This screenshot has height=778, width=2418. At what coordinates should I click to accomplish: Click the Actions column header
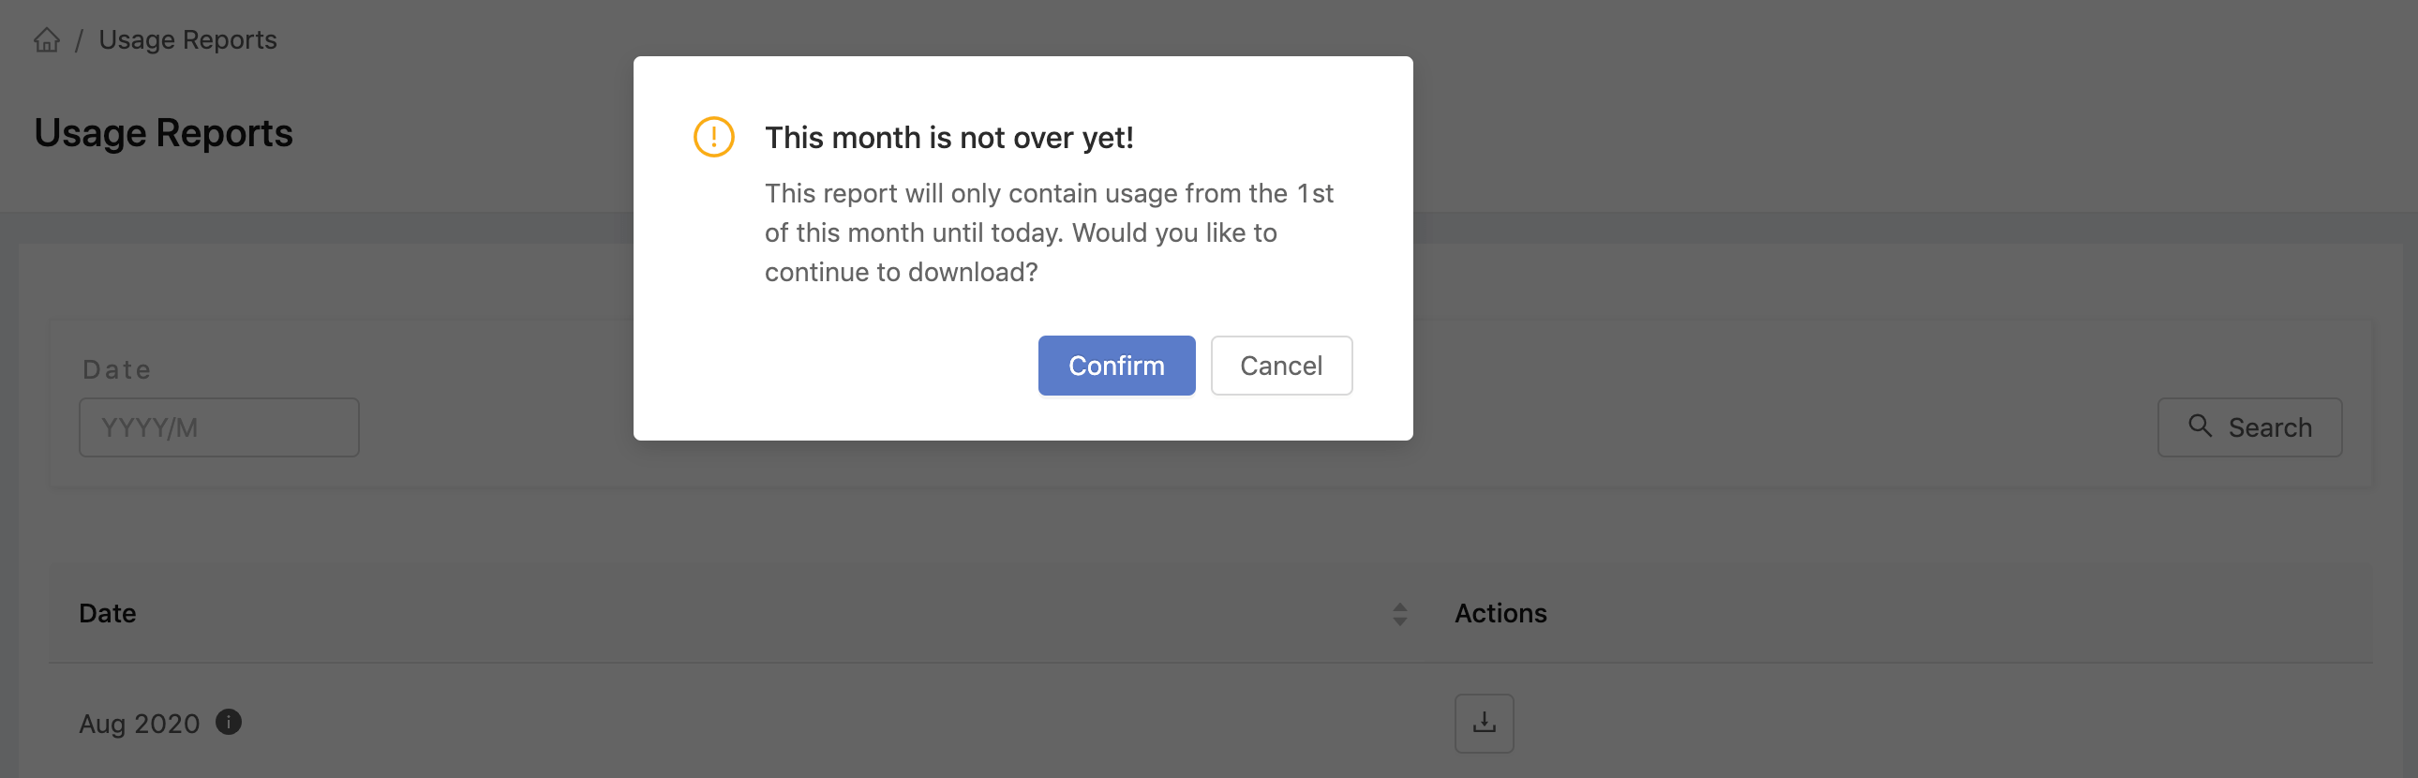[1500, 613]
